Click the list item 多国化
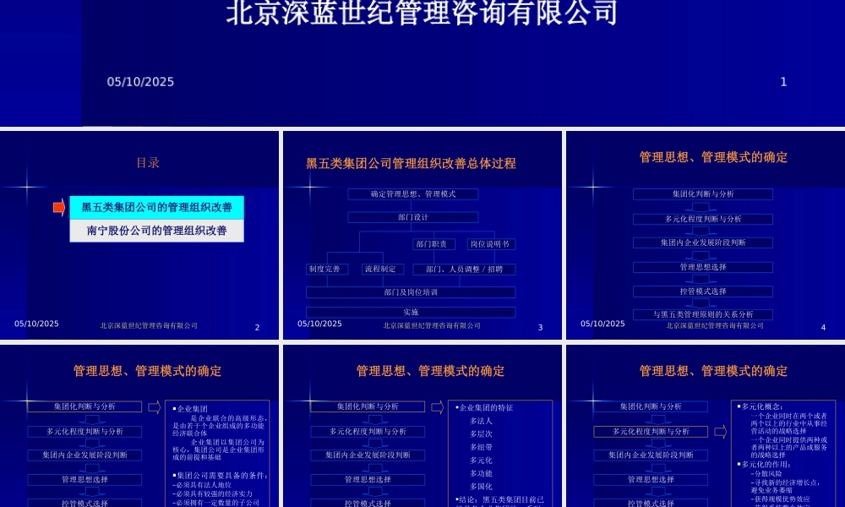The width and height of the screenshot is (845, 507). [x=481, y=487]
